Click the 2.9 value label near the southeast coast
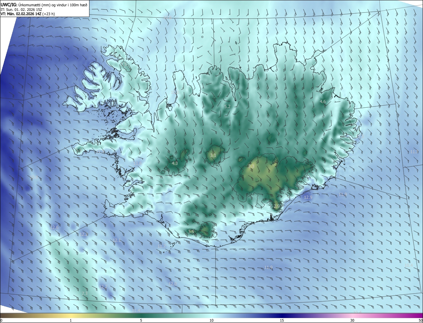The image size is (423, 323). [277, 206]
